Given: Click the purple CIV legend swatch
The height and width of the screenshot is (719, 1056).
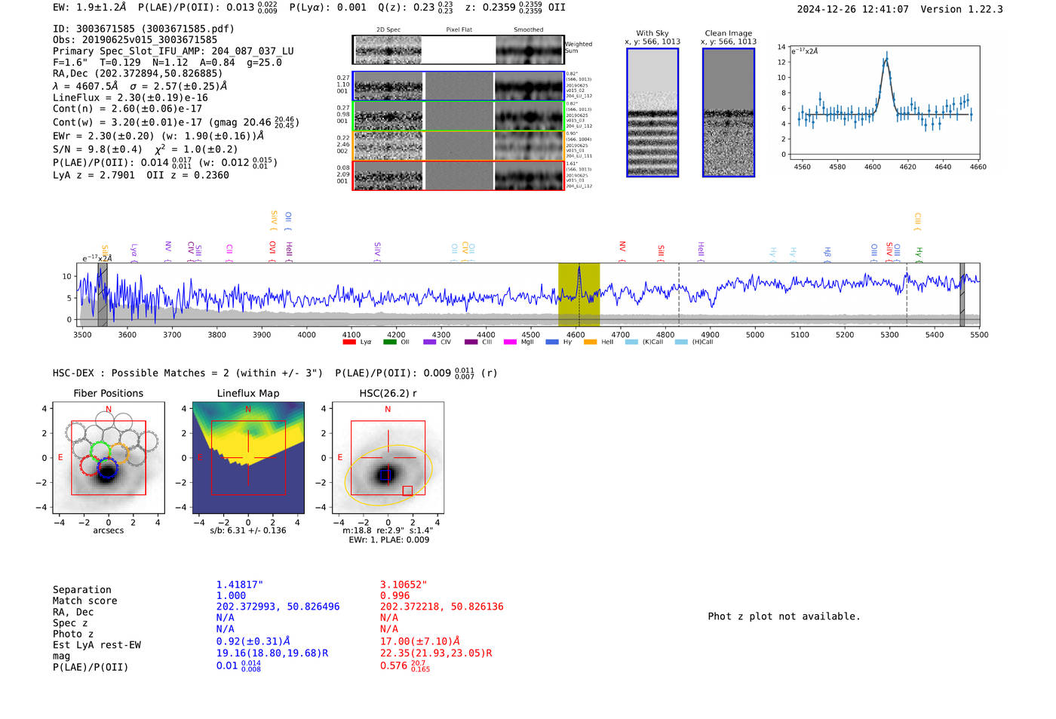Looking at the screenshot, I should [x=430, y=342].
